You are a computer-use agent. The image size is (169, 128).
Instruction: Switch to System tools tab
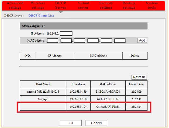pos(152,5)
